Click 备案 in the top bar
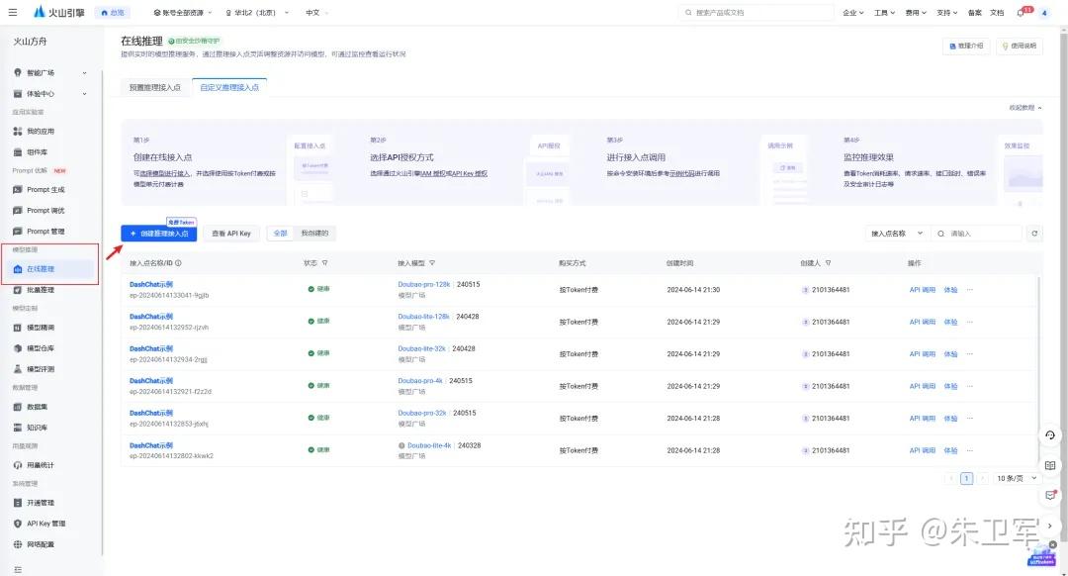 pyautogui.click(x=975, y=12)
